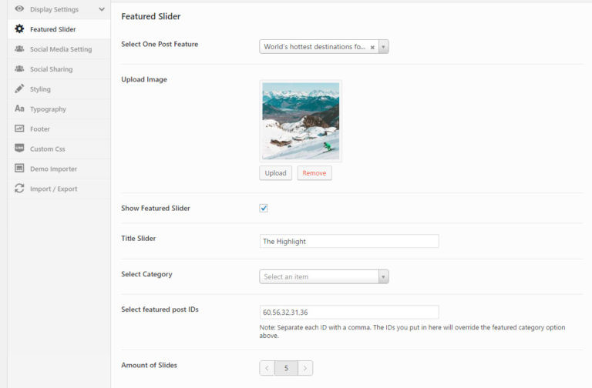592x388 pixels.
Task: Click the 'Amount of Slides' label
Action: pyautogui.click(x=149, y=365)
